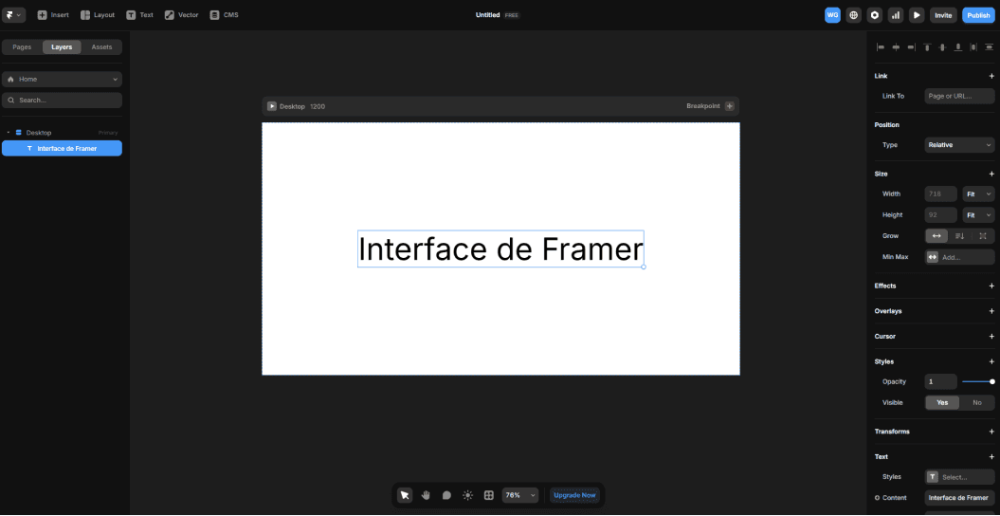Distribute horizontally icon
Screen dimensions: 1000x516
(973, 47)
